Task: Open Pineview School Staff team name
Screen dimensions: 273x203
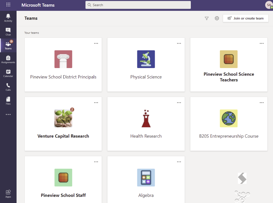Action: 63,195
